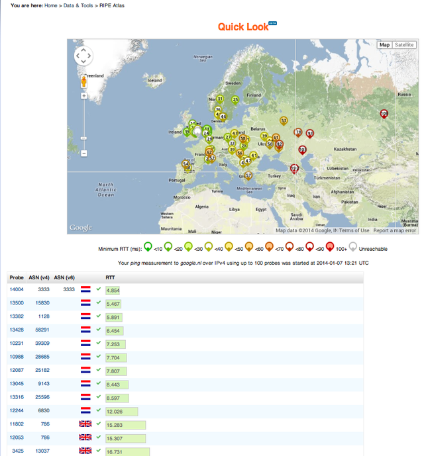Open probe 13500 link
The height and width of the screenshot is (456, 424).
click(x=17, y=302)
